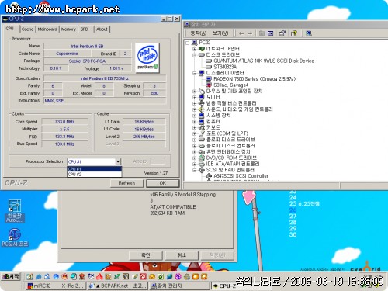Collapse the SCSI 및 RAID 컨트롤러 node
Screen dimensions: 388x291
(x=194, y=170)
